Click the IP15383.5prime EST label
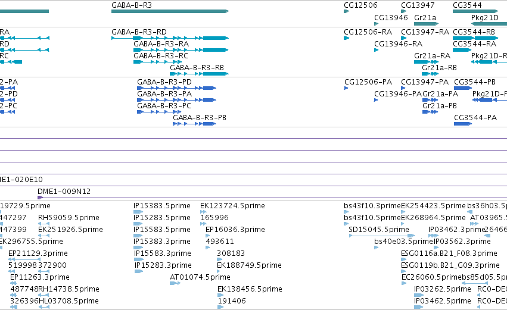This screenshot has height=310, width=507. coord(162,206)
